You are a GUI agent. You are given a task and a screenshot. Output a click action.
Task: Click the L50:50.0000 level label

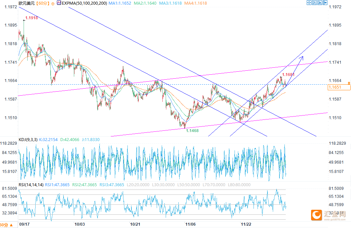click(x=189, y=185)
